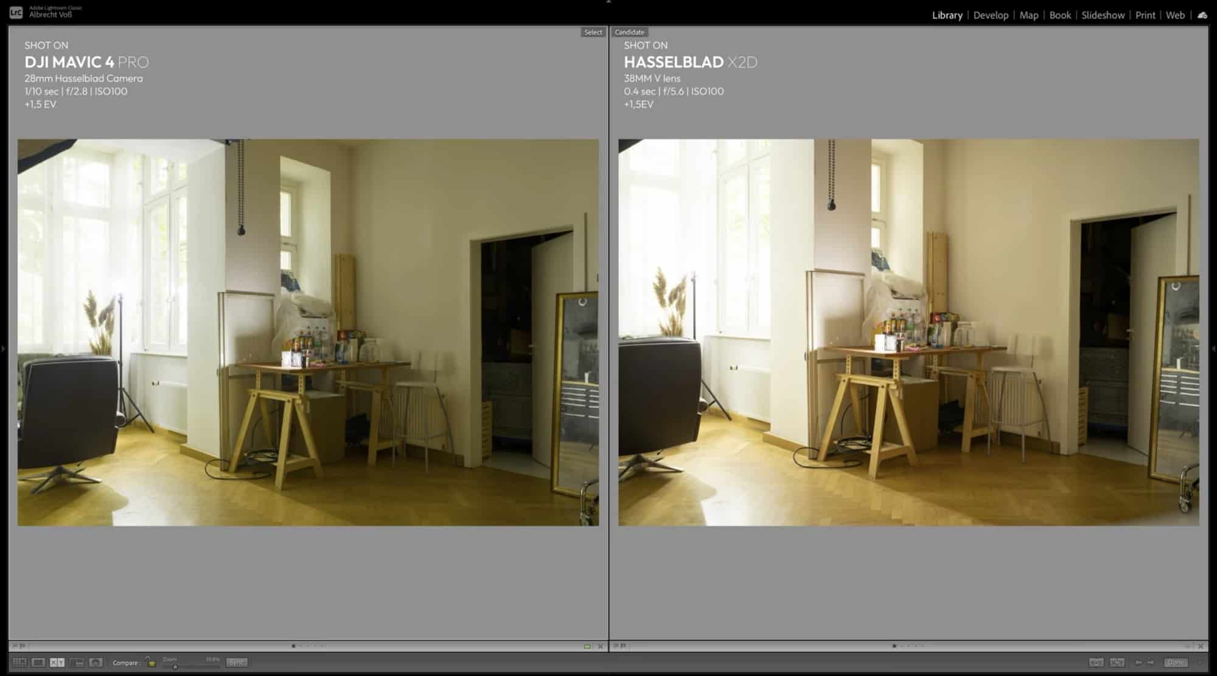Click the Done button
This screenshot has width=1217, height=676.
[x=1176, y=662]
